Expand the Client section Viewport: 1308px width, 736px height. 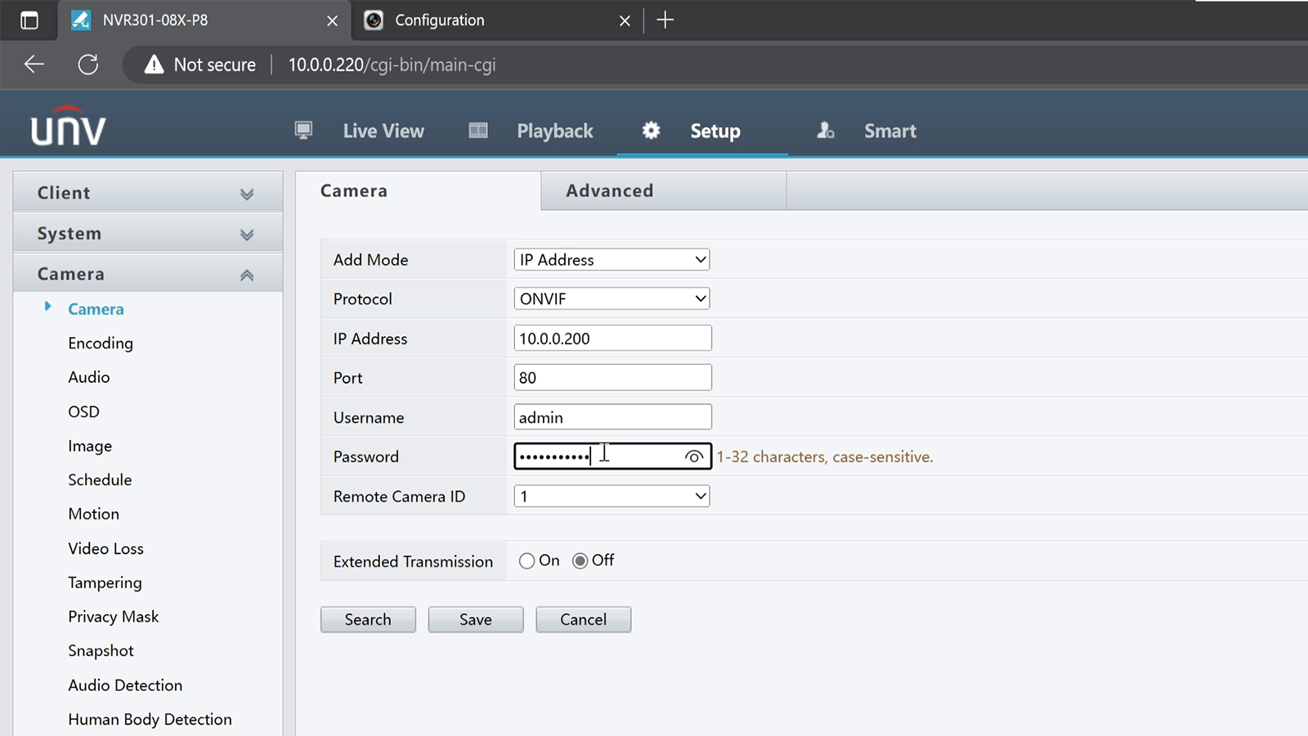coord(148,193)
